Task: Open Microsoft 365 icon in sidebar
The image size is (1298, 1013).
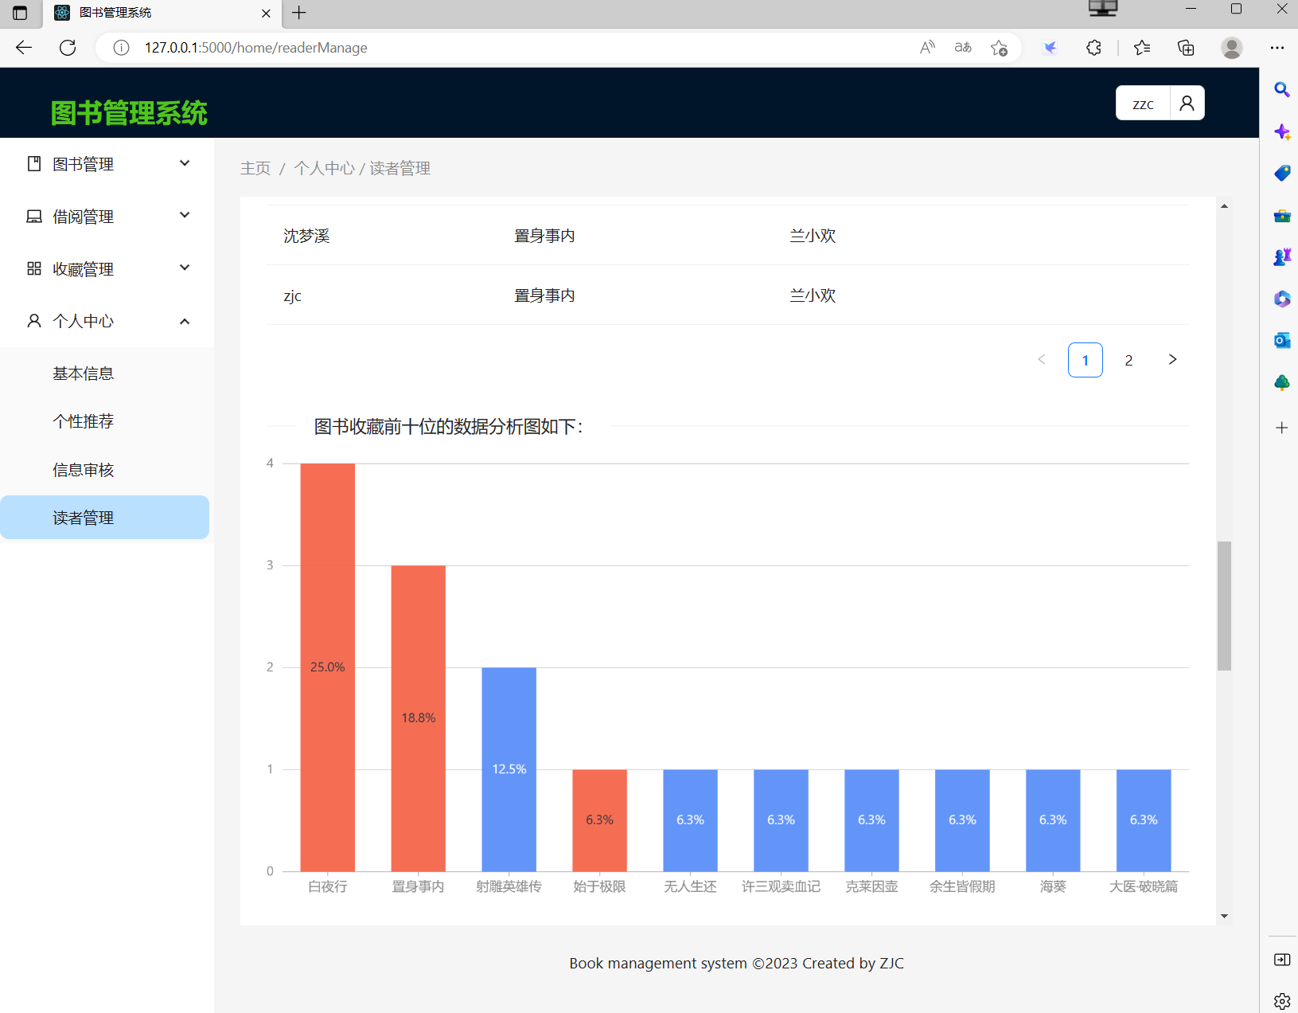Action: (1281, 299)
